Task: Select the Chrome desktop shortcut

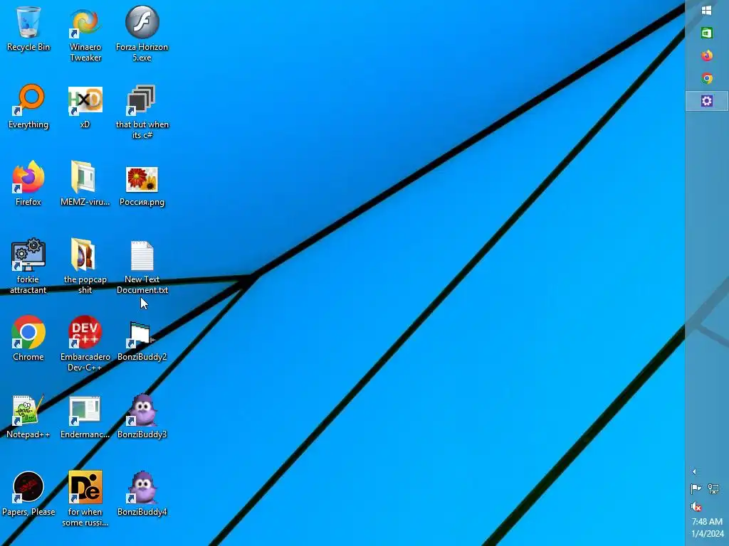Action: coord(28,339)
